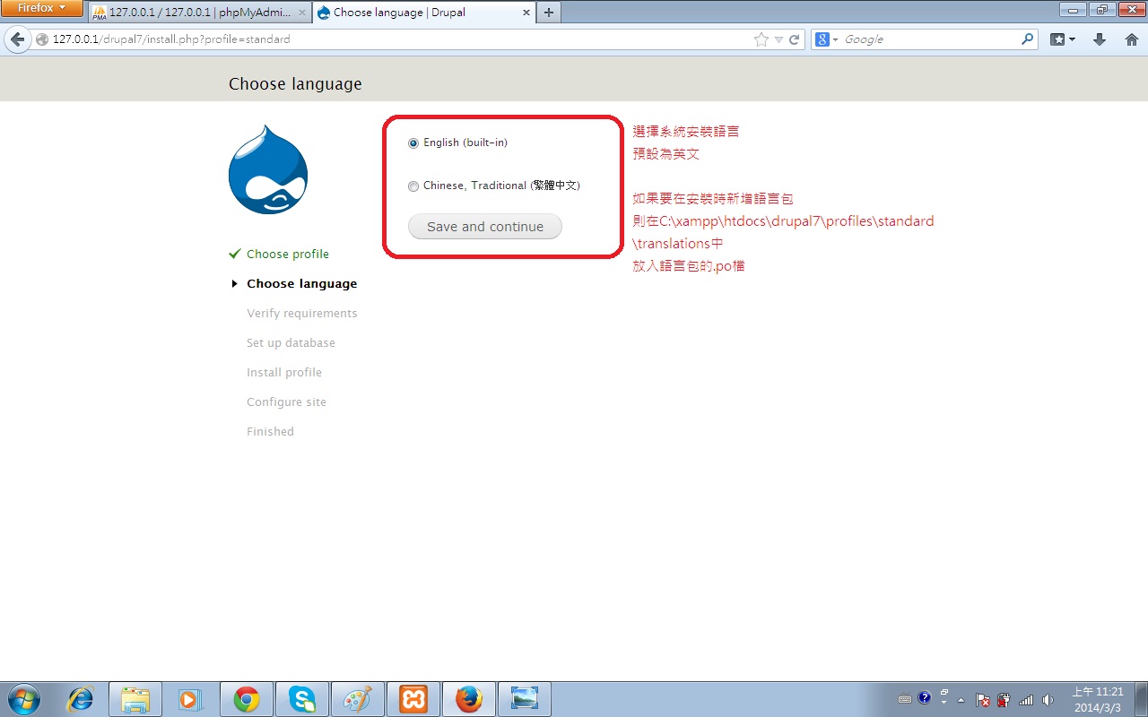Open XAMPP control panel from taskbar
This screenshot has width=1148, height=717.
coord(413,699)
